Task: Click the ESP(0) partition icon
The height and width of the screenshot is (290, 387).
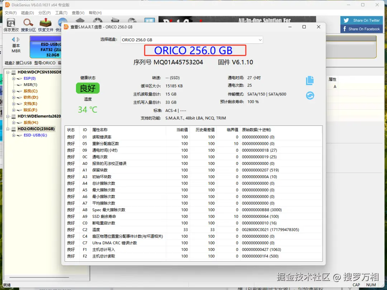Action: 20,79
